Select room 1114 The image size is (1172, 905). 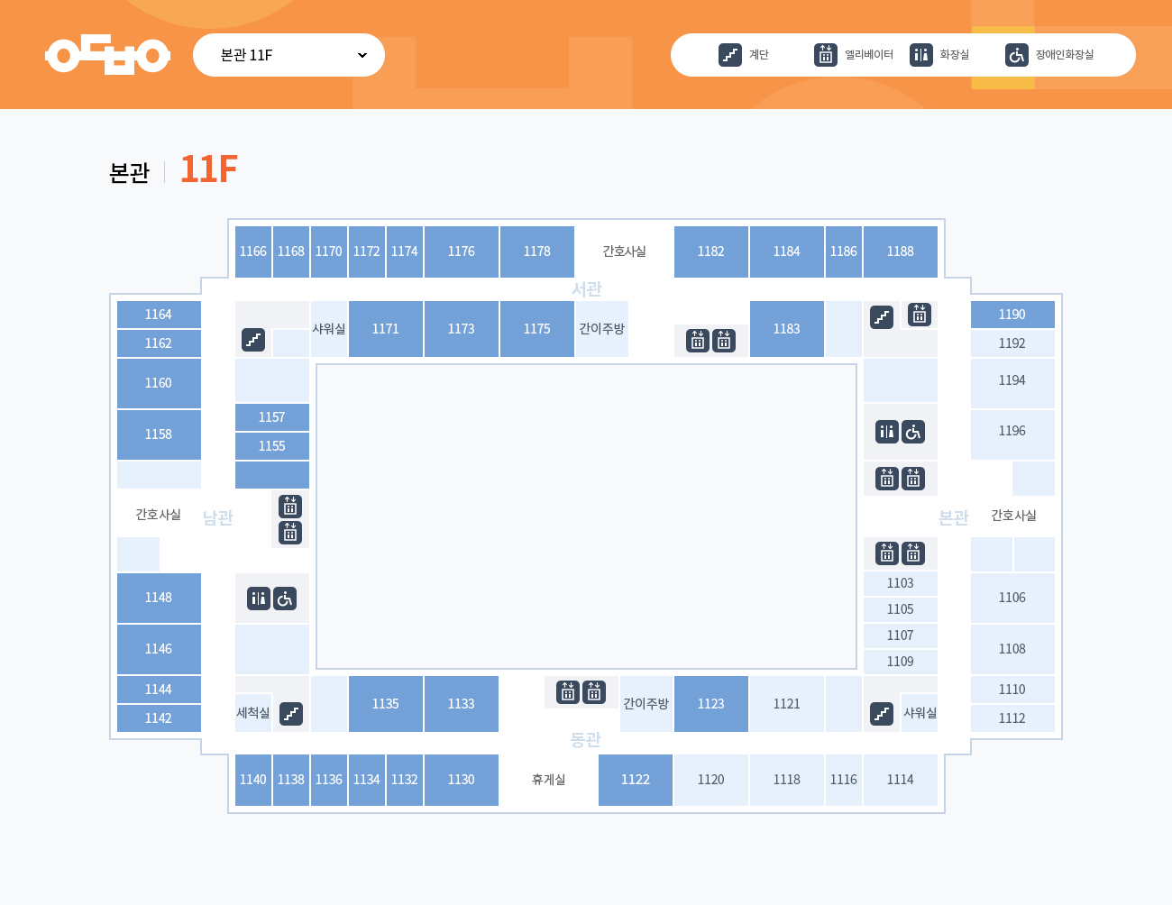pyautogui.click(x=901, y=780)
